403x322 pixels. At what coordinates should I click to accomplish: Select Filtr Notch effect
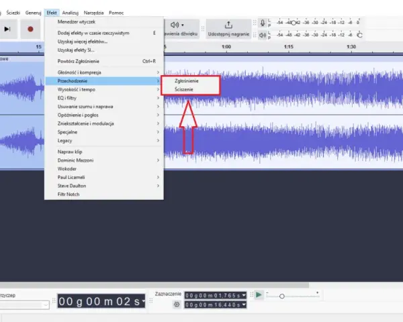coord(104,195)
